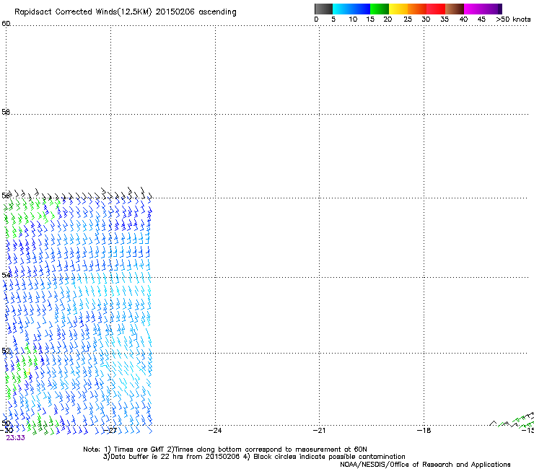Click the 'Data buffer is 22 hrs' note
This screenshot has height=469, width=534.
click(254, 457)
